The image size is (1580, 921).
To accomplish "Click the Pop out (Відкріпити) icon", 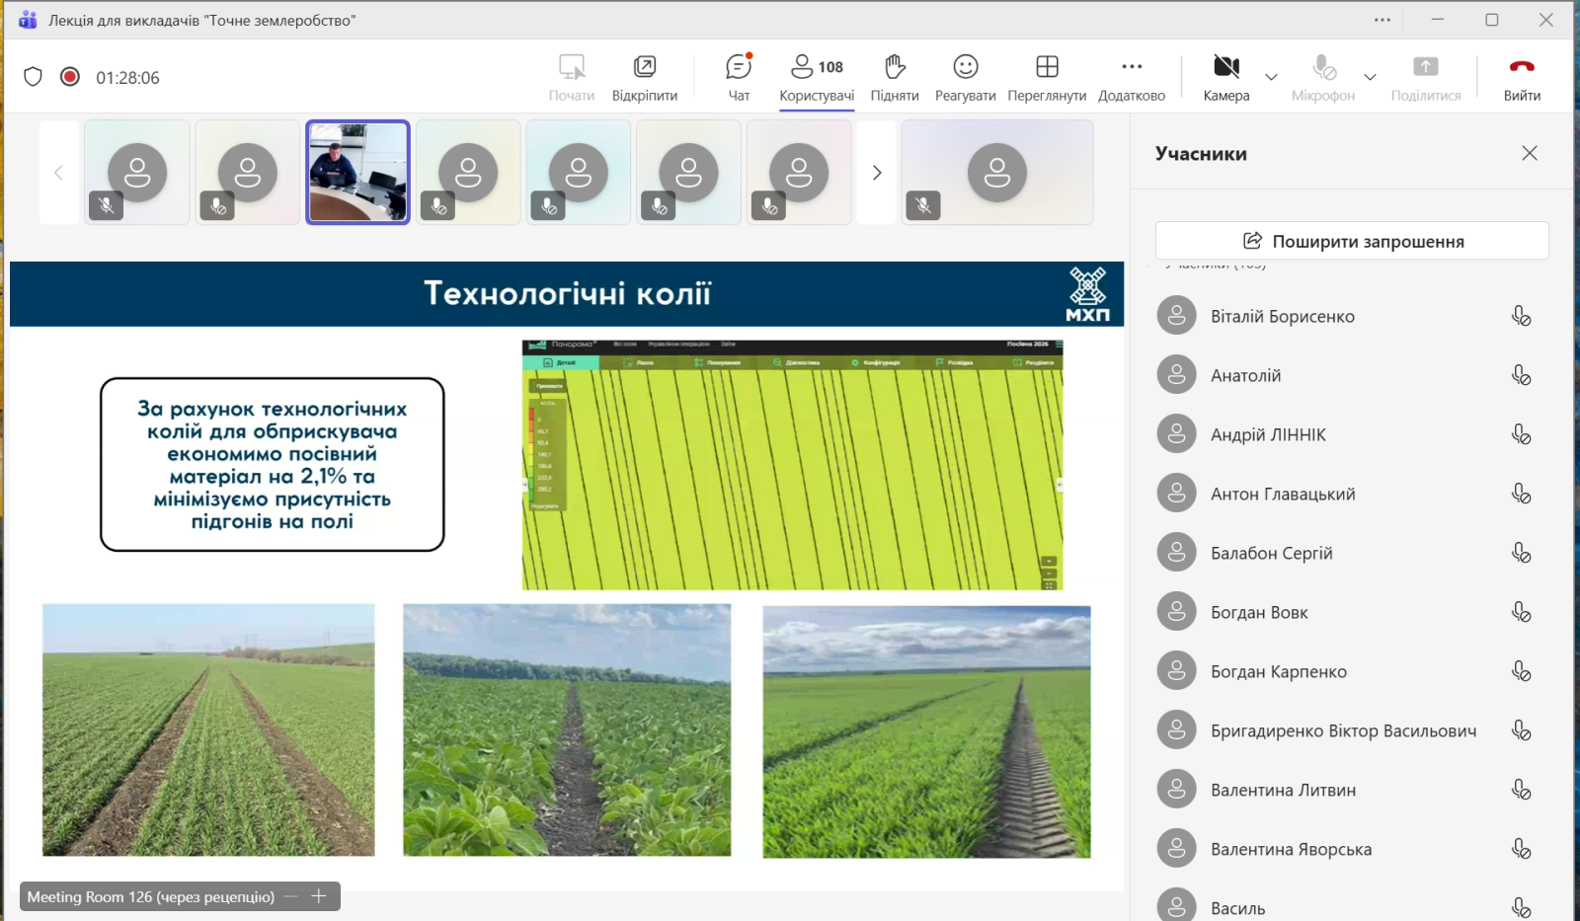I will point(644,77).
